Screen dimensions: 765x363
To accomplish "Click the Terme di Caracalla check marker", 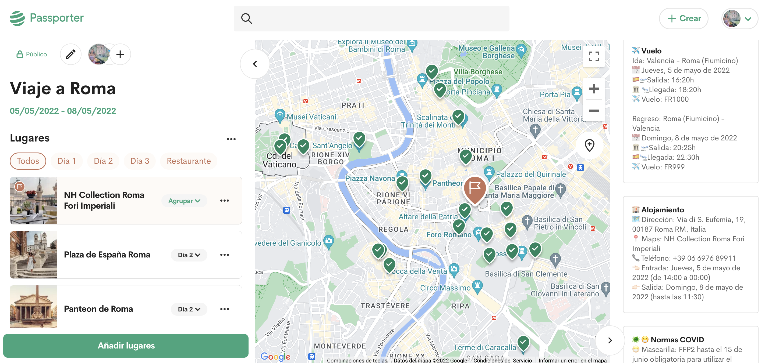I will tap(523, 344).
